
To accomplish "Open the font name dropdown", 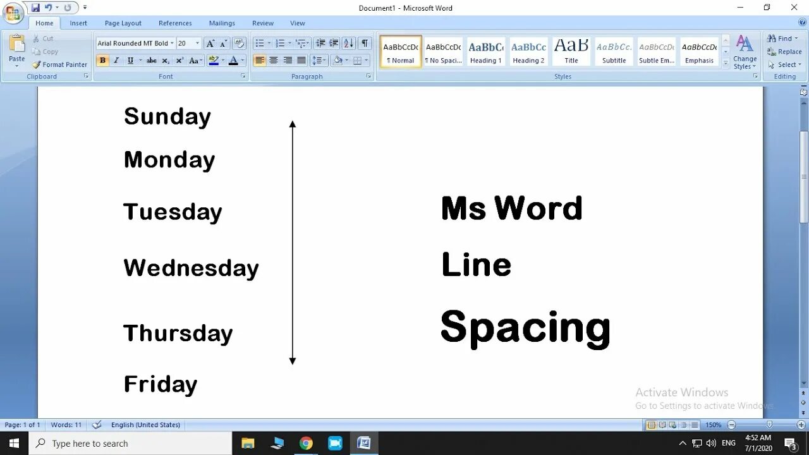I will 172,43.
